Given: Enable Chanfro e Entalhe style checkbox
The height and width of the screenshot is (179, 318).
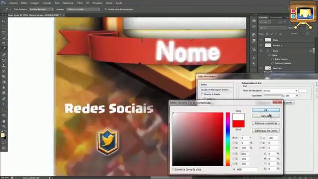Looking at the screenshot, I should 202,94.
